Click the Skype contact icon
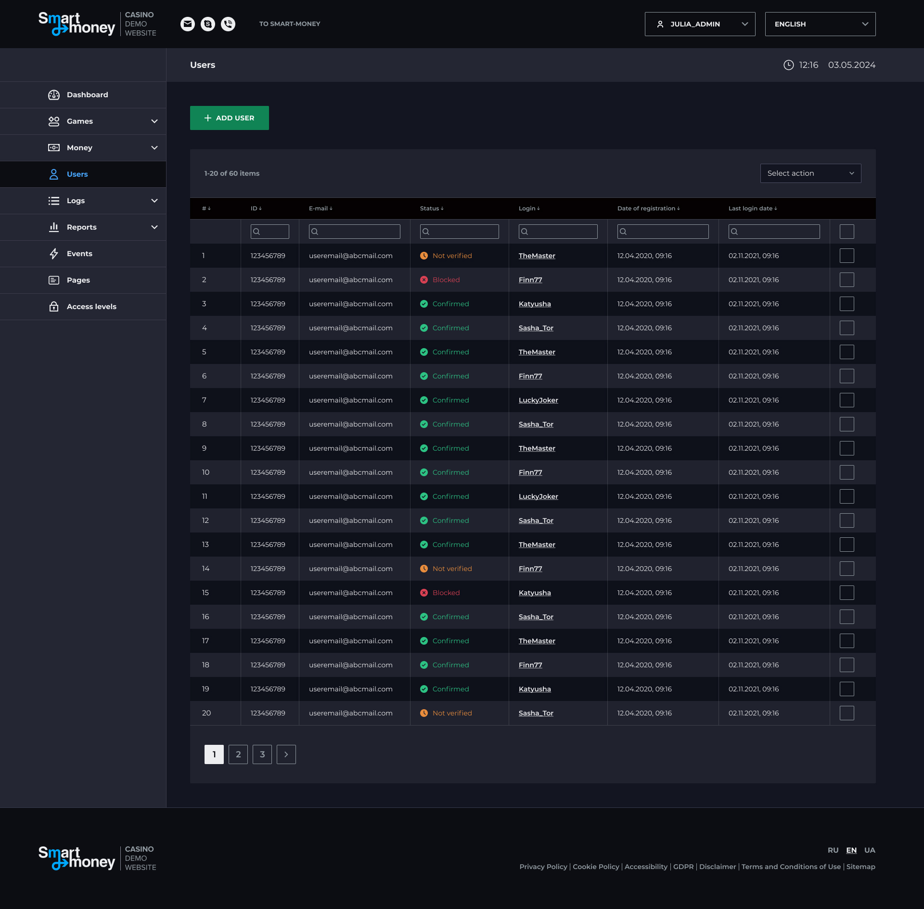Viewport: 924px width, 909px height. (x=208, y=24)
